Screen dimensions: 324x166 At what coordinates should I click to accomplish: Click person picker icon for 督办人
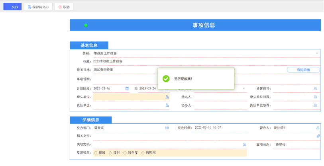tap(318, 128)
